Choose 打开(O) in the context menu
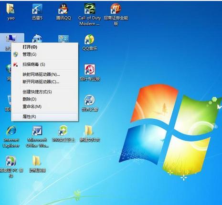Screen dimensions: 222x205 (44, 47)
